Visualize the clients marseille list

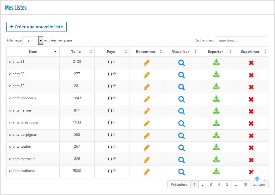[x=181, y=160]
